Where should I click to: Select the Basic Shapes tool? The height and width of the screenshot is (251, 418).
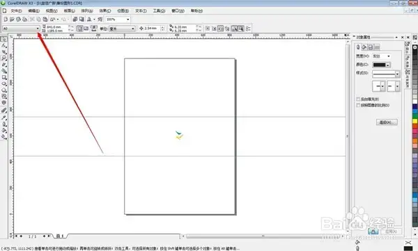(x=3, y=97)
